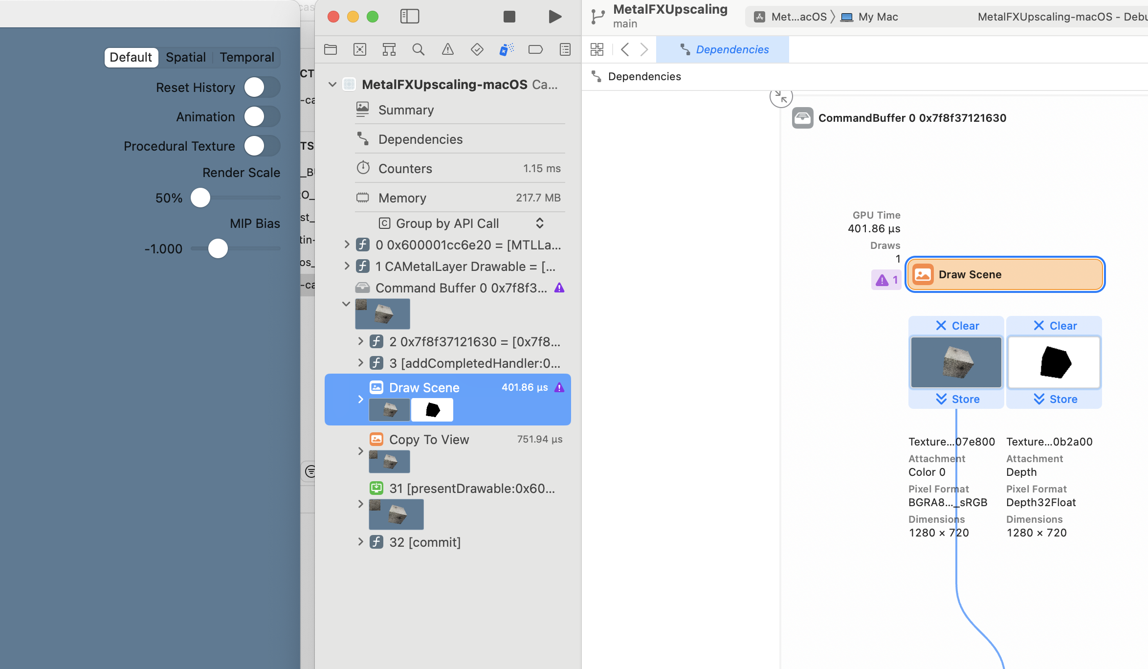1148x669 pixels.
Task: Click the MIP Bias slider knob
Action: 218,249
